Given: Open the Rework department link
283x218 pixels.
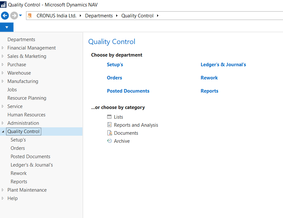Looking at the screenshot, I should (209, 78).
